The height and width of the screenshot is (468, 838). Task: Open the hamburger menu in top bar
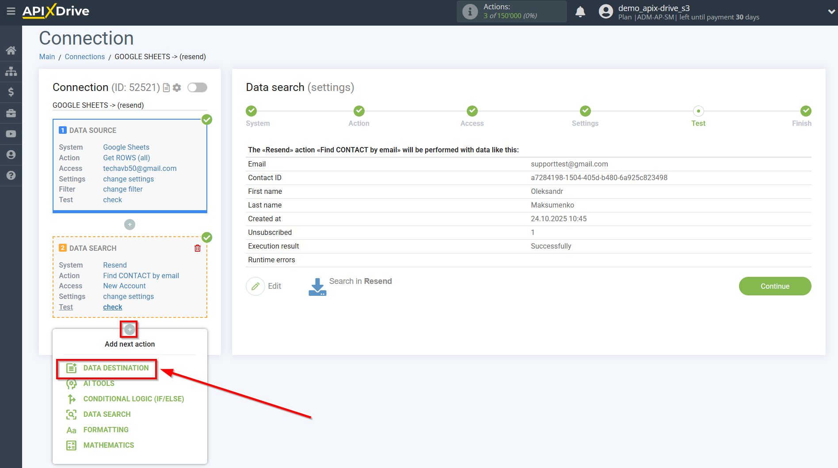11,11
